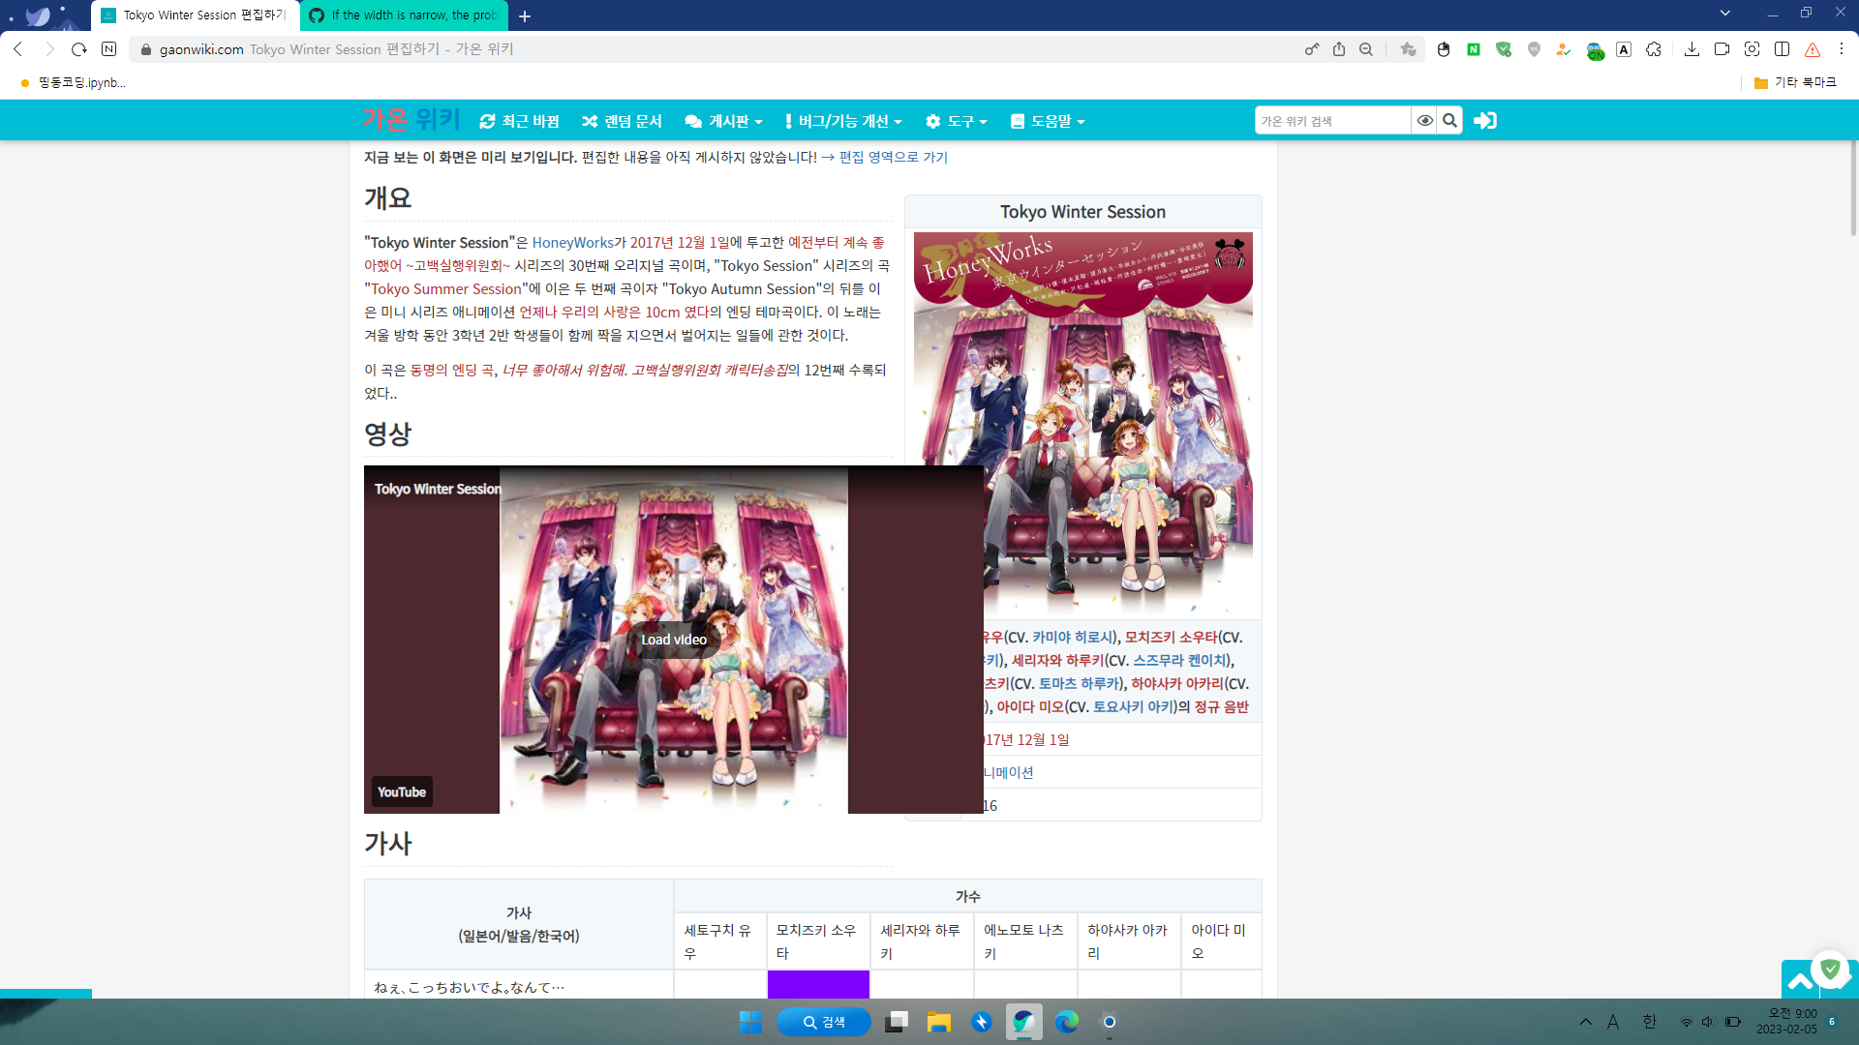Click the bookmark star icon in address bar
The image size is (1859, 1045).
coord(1408,49)
